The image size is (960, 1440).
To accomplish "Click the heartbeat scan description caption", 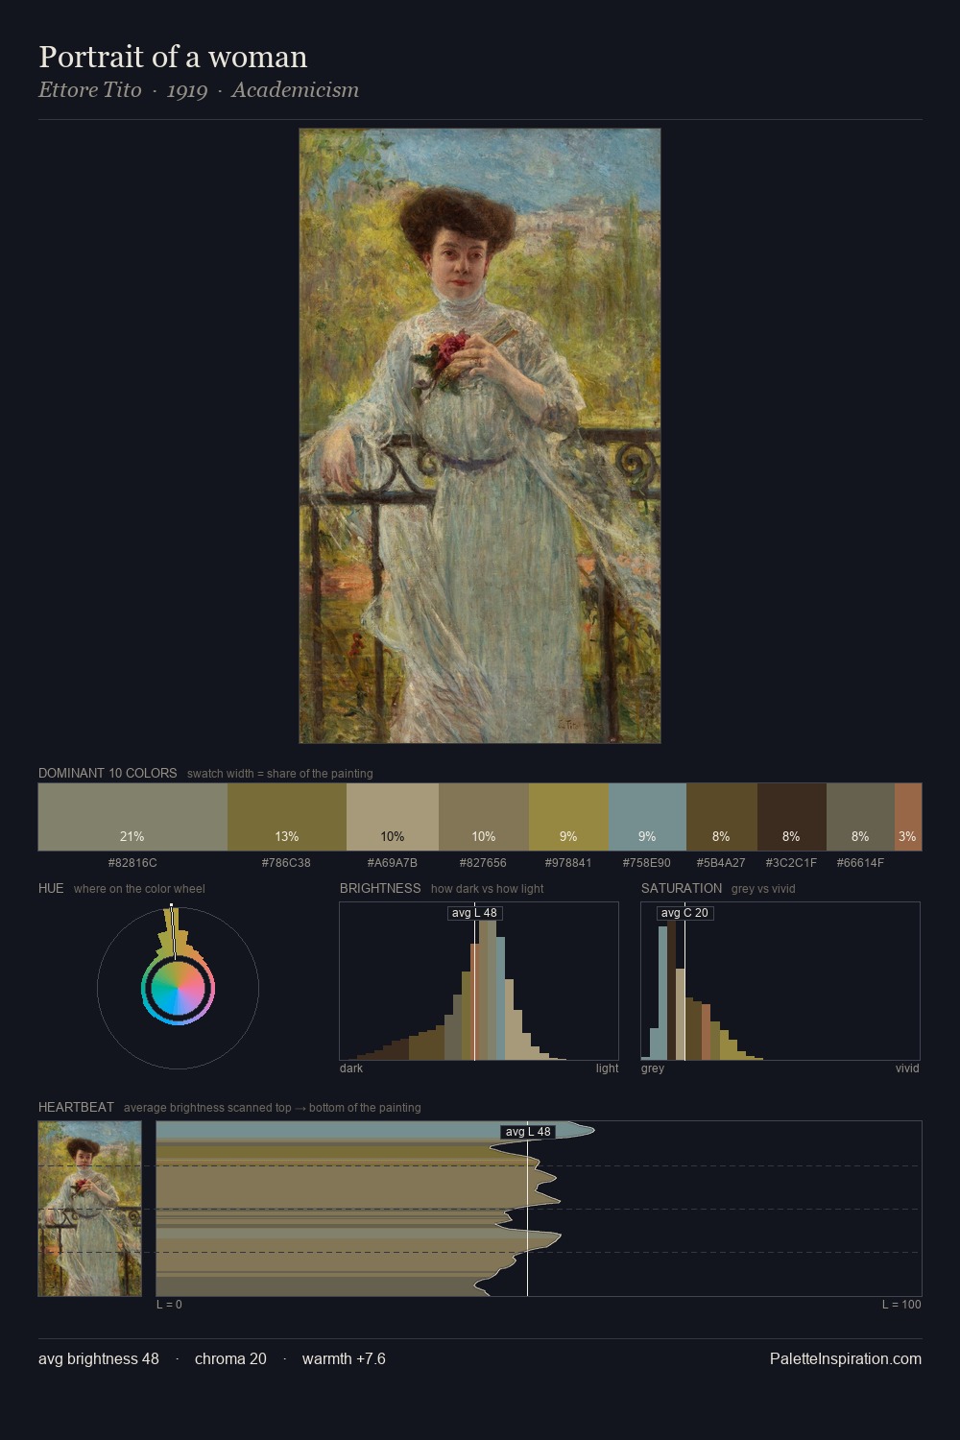I will pyautogui.click(x=273, y=1108).
